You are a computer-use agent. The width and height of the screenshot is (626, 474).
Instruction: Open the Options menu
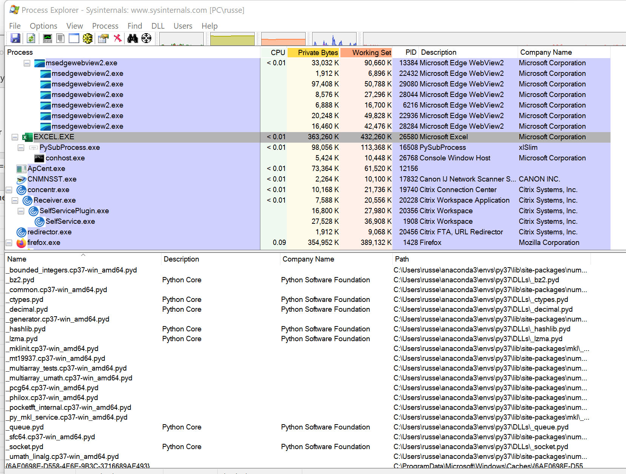coord(44,26)
